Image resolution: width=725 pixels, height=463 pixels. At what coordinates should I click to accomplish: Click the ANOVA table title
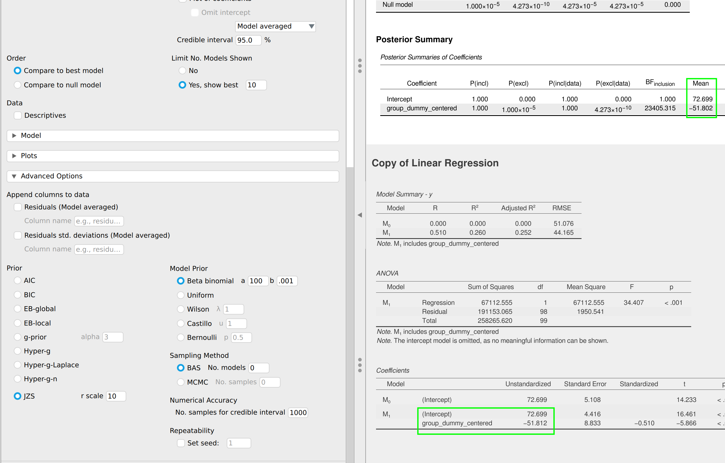[387, 274]
